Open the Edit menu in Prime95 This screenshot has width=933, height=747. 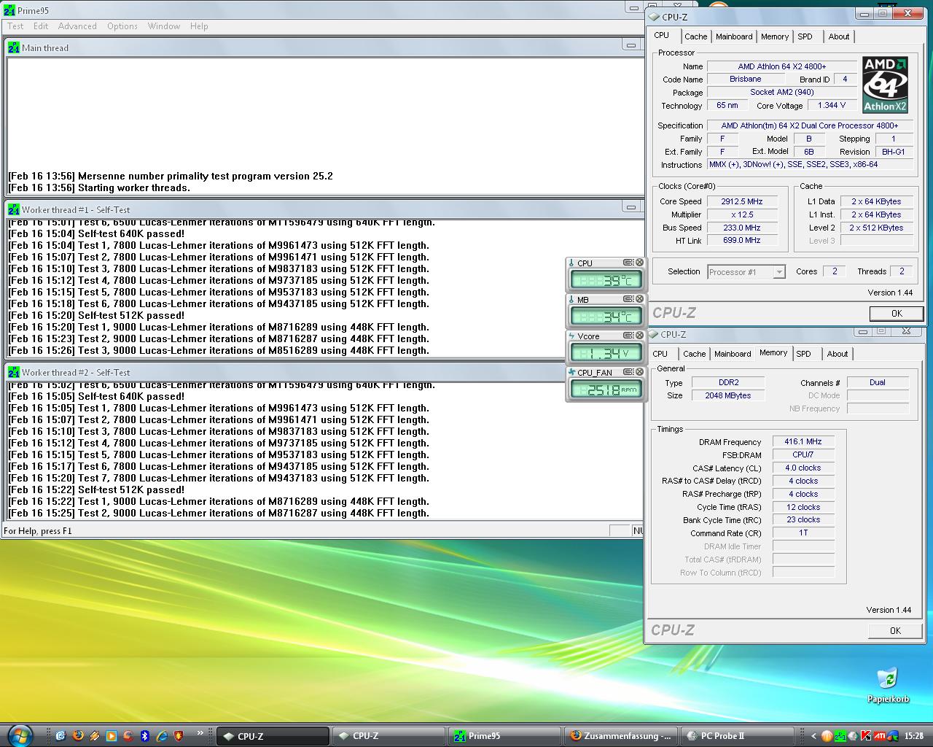41,26
